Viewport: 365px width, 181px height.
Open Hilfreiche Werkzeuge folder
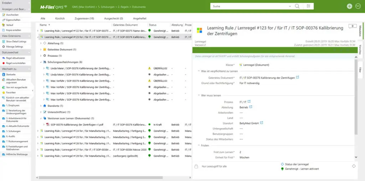click(x=17, y=154)
